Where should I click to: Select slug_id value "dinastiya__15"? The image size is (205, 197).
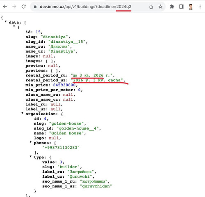67,42
